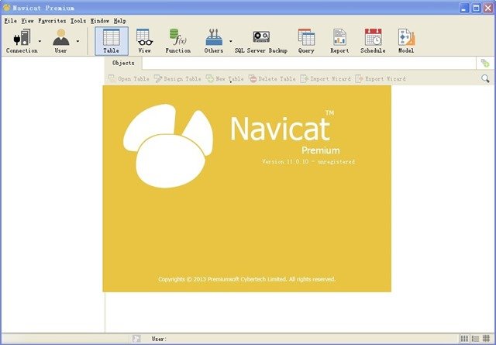
Task: Click the Navicat title bar app icon
Action: click(x=6, y=8)
